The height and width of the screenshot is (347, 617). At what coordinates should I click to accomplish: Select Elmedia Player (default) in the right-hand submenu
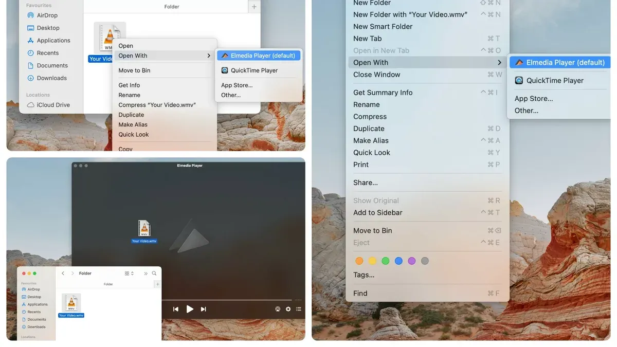coord(560,63)
